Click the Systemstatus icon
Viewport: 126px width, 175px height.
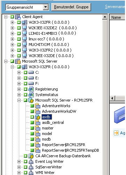coord(31,95)
